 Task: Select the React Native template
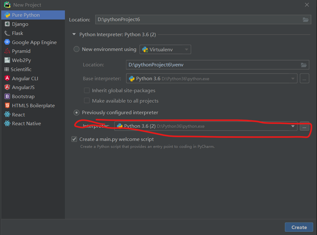33,123
